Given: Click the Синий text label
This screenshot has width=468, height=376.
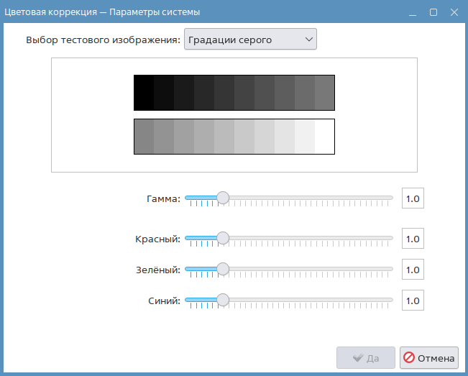Looking at the screenshot, I should pos(163,301).
